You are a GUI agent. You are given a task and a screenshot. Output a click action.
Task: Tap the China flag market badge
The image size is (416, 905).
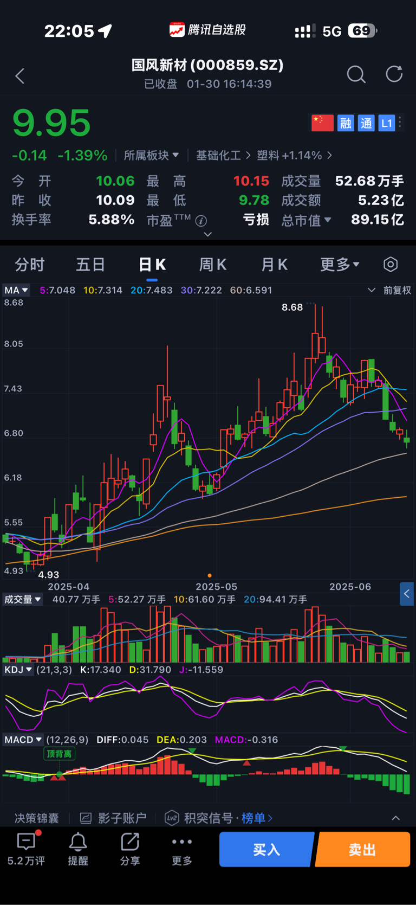pyautogui.click(x=322, y=123)
